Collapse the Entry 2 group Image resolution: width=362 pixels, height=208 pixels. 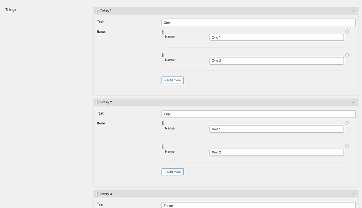pyautogui.click(x=353, y=102)
